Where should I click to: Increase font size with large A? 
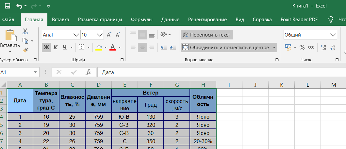[109, 35]
